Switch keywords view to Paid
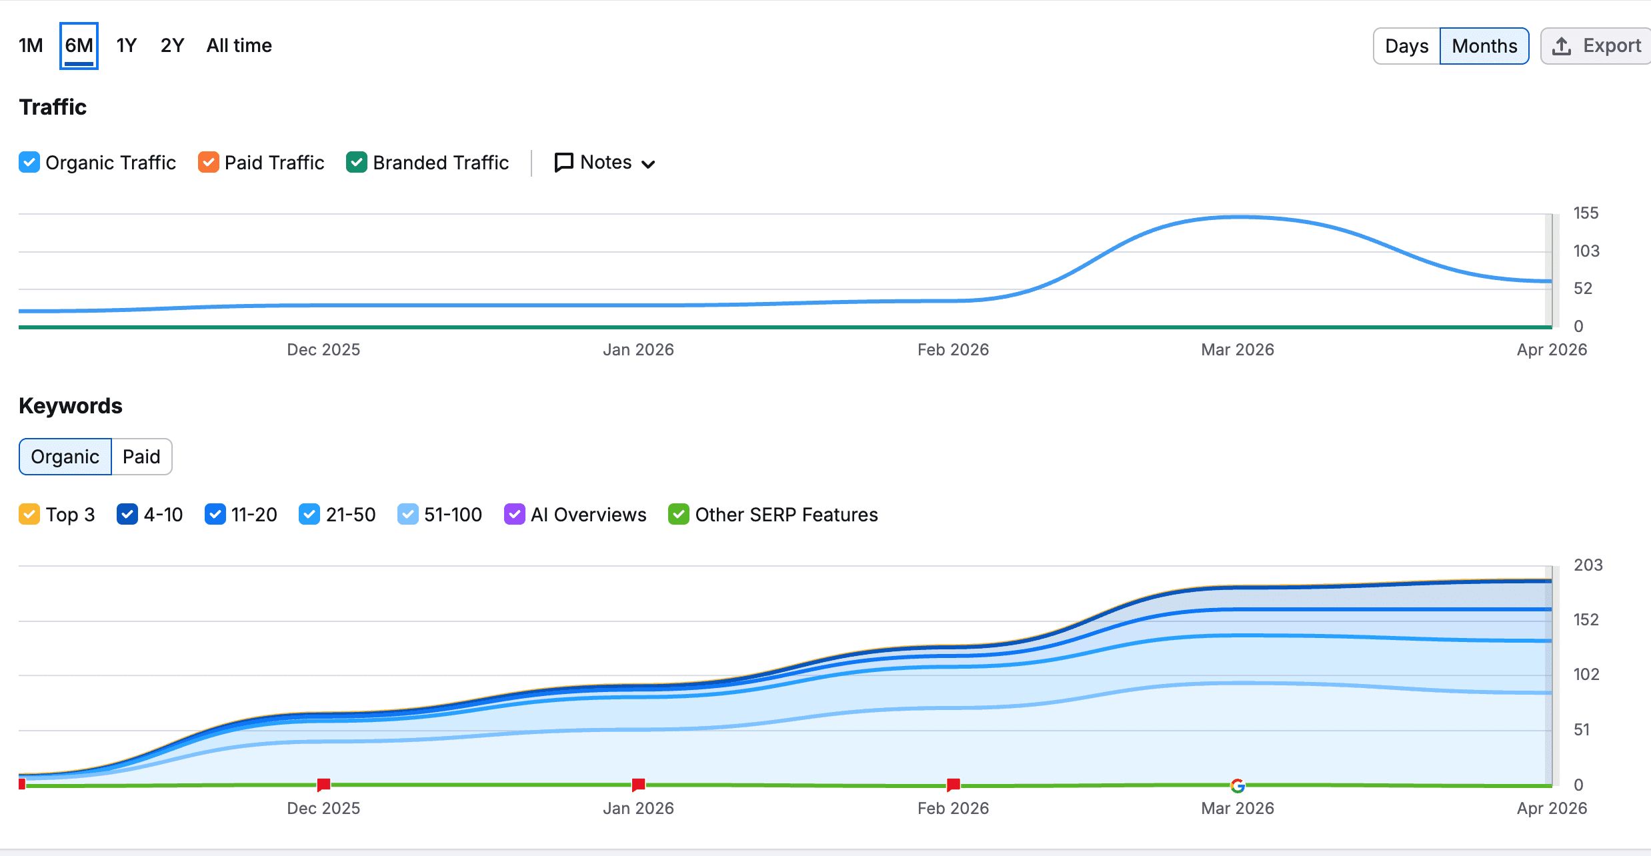Image resolution: width=1651 pixels, height=856 pixels. coord(141,457)
